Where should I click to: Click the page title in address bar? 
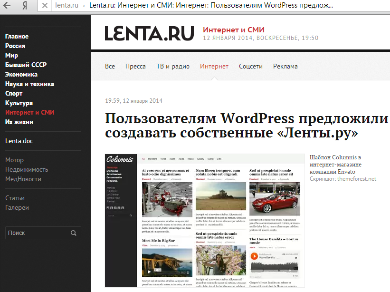(x=211, y=5)
